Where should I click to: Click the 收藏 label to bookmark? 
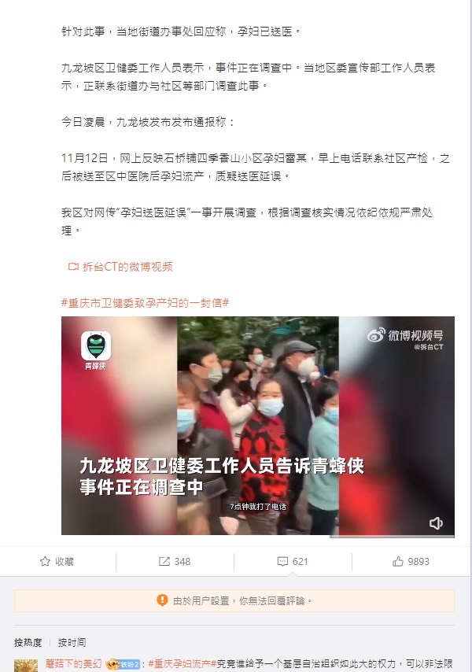65,561
